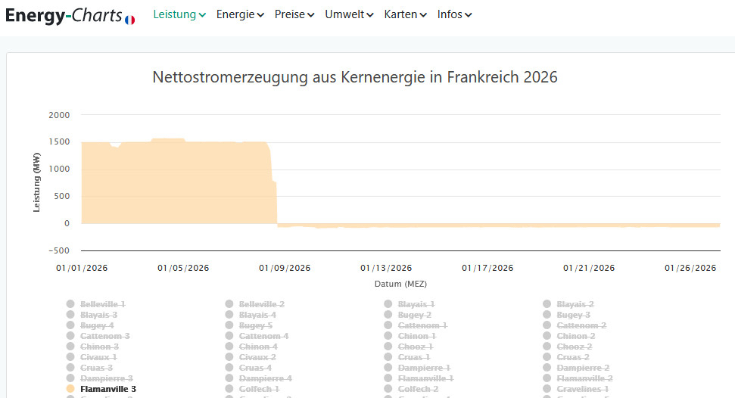The image size is (735, 398).
Task: Click the gray dot beside Blayais 2
Action: click(547, 304)
